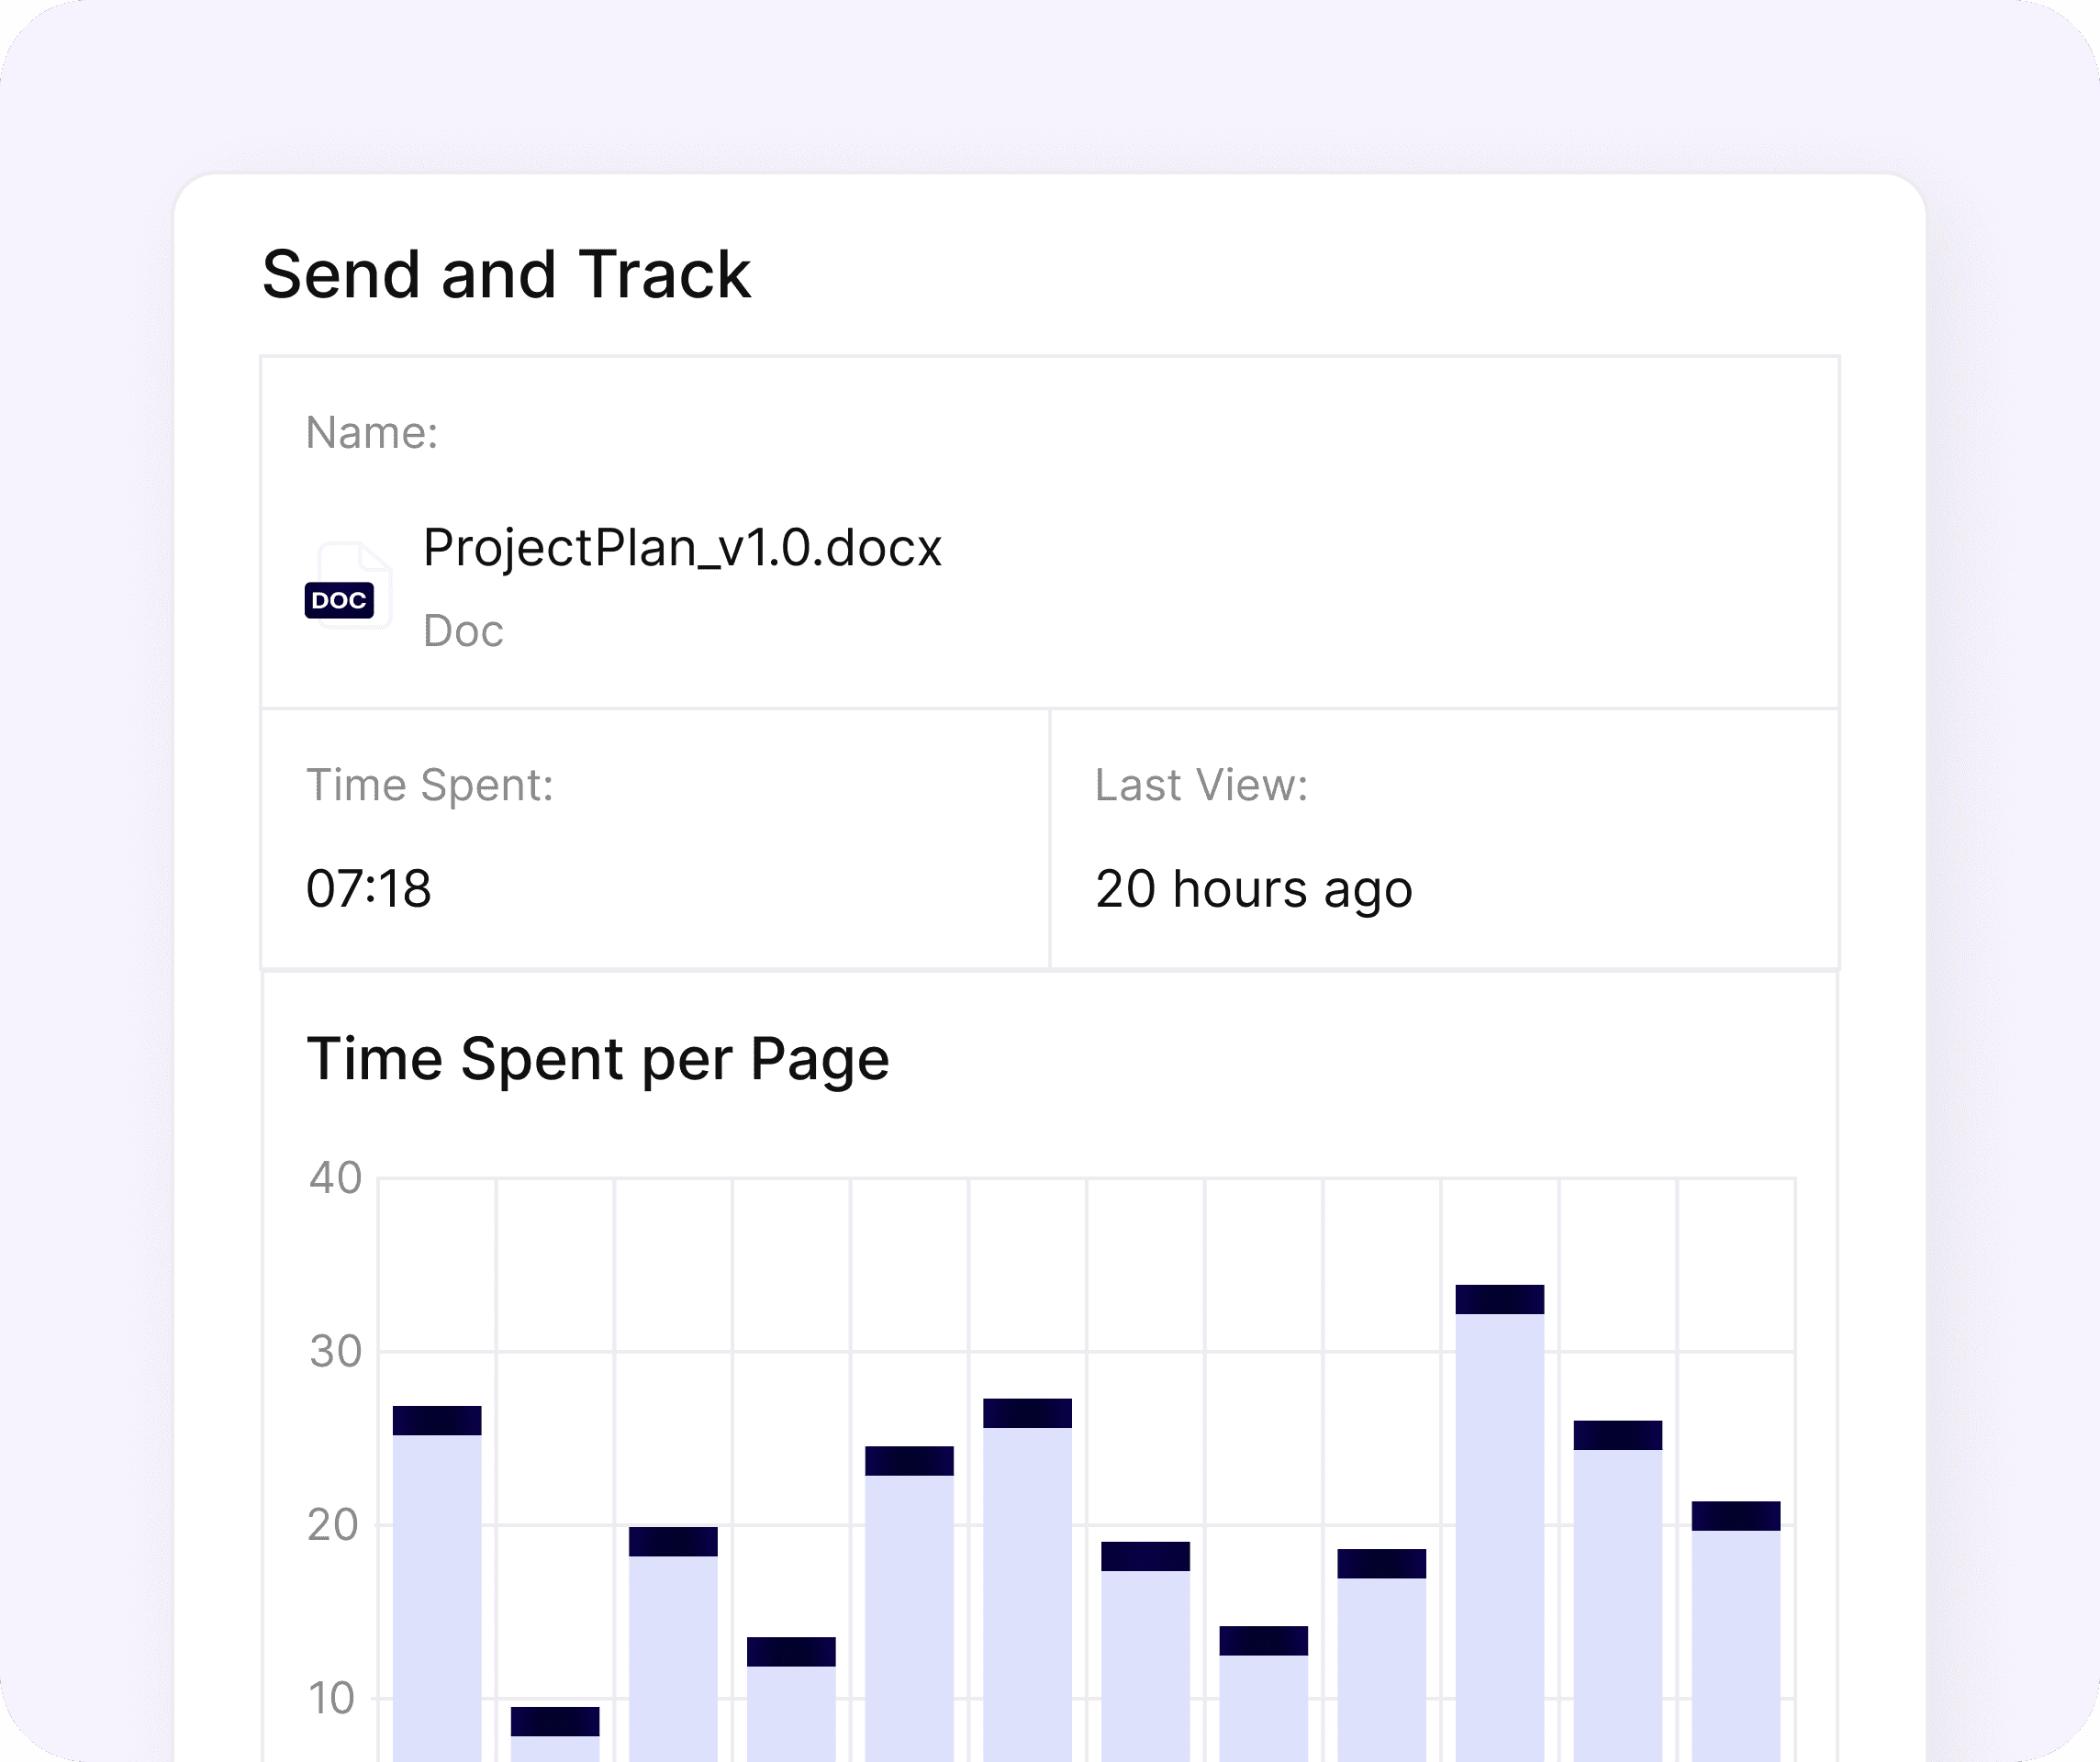2100x1762 pixels.
Task: Click the Doc file type subtitle
Action: click(463, 631)
